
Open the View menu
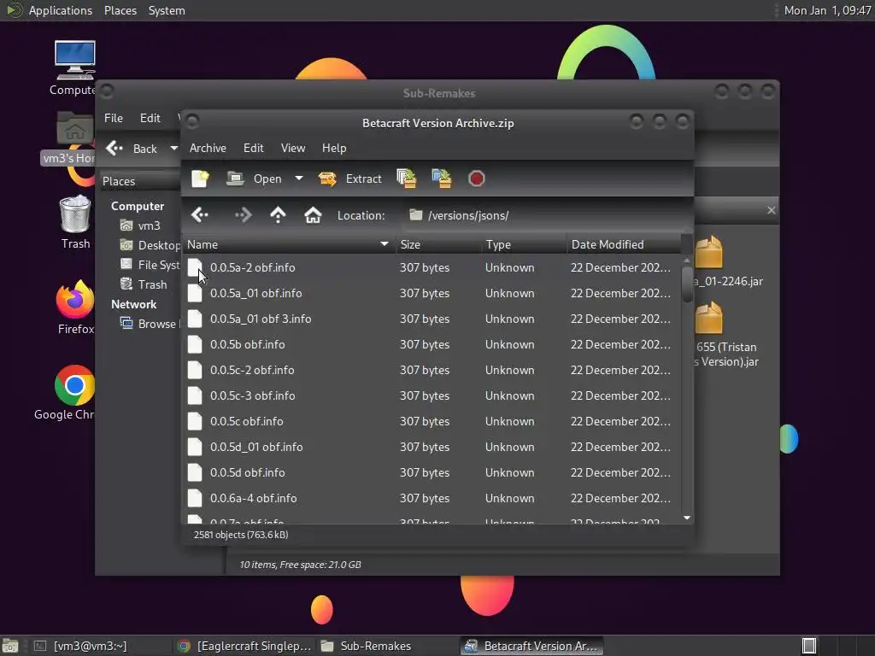point(293,148)
